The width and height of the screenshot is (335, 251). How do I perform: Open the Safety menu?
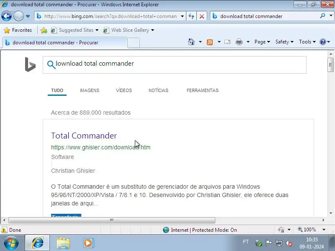(284, 42)
